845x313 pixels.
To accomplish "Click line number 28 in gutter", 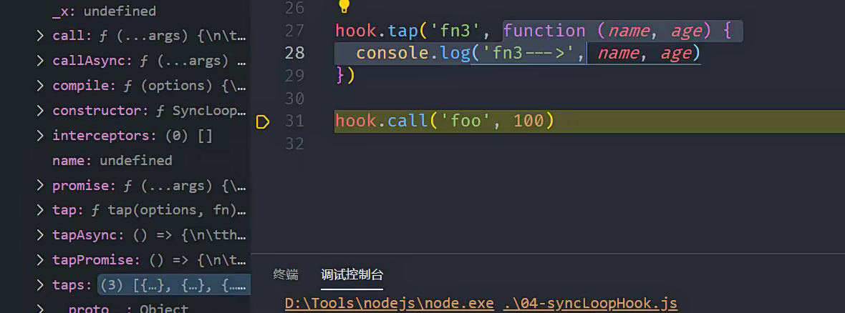I will point(294,53).
